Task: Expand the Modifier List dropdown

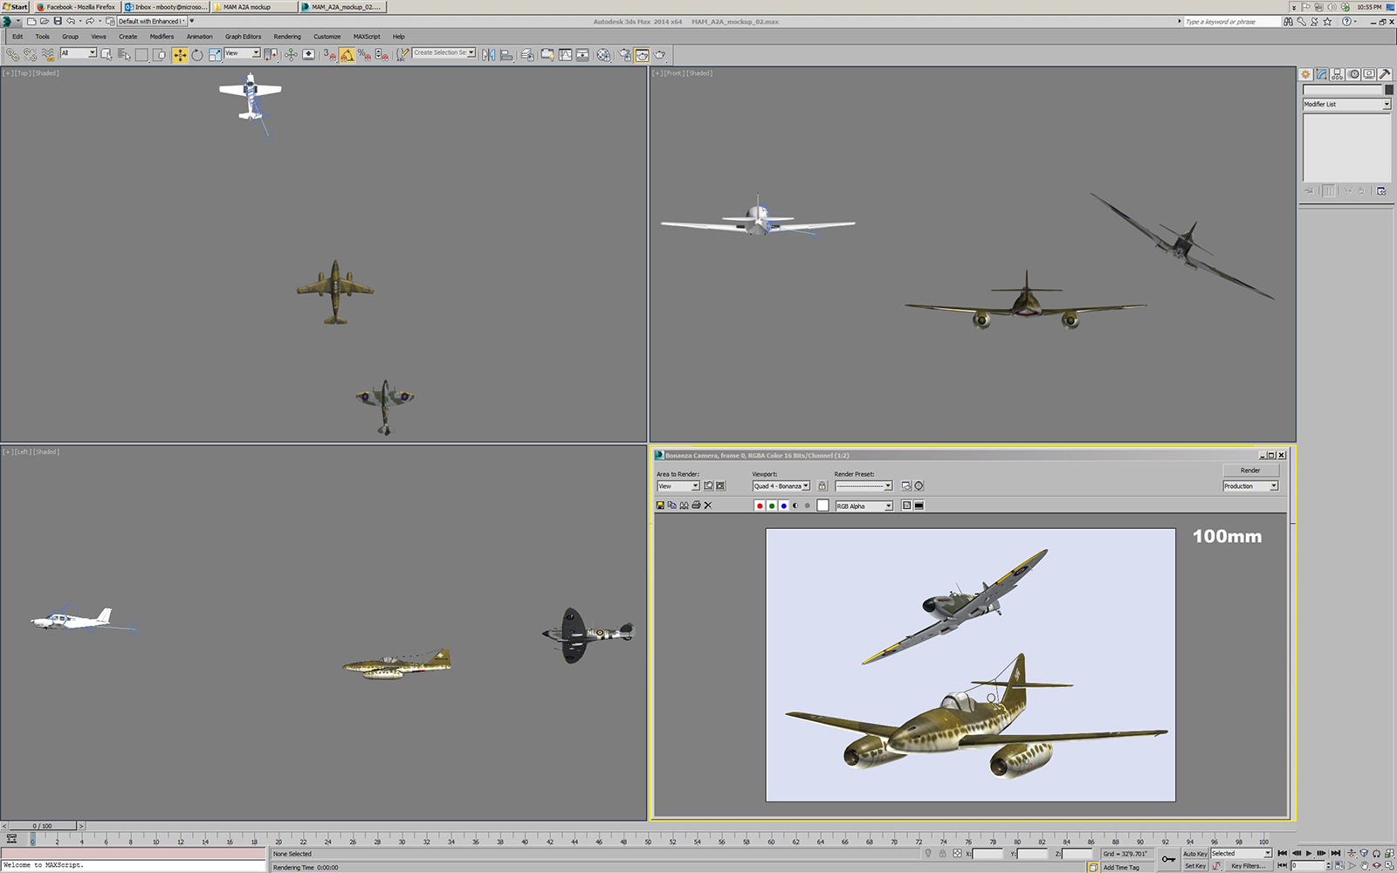Action: [1346, 104]
